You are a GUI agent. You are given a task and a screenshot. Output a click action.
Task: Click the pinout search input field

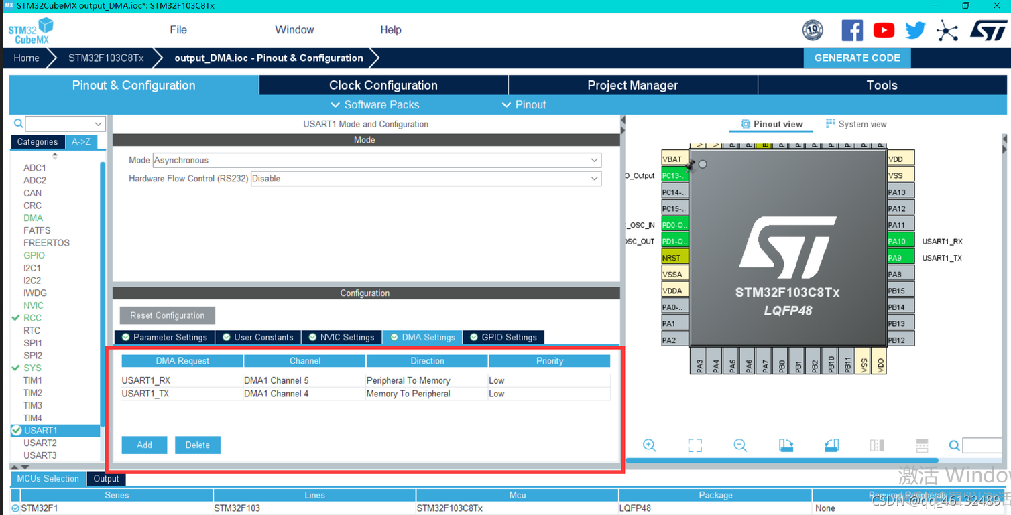click(982, 445)
